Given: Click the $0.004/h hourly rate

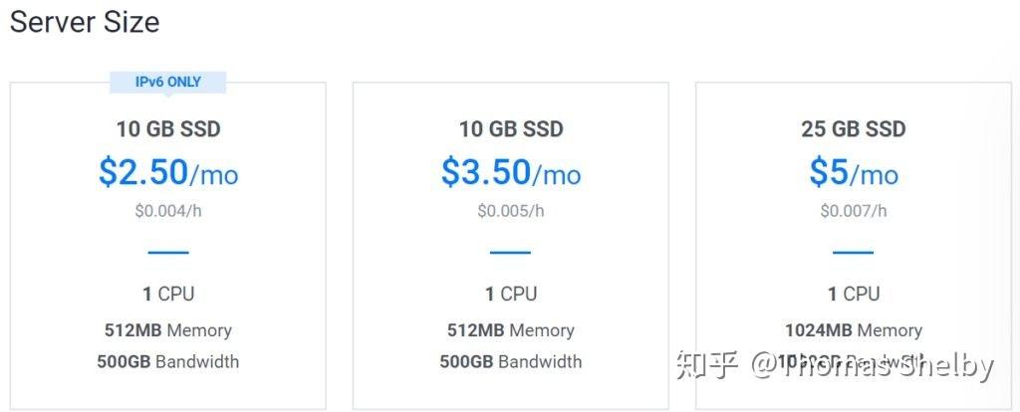Looking at the screenshot, I should 168,210.
